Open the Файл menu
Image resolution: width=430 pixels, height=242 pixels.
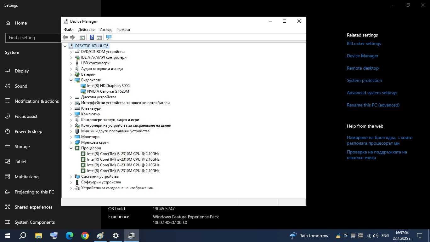click(69, 30)
